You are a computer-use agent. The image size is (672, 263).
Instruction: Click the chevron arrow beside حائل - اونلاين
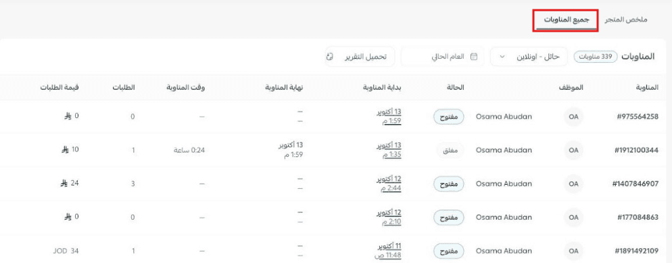pos(503,57)
